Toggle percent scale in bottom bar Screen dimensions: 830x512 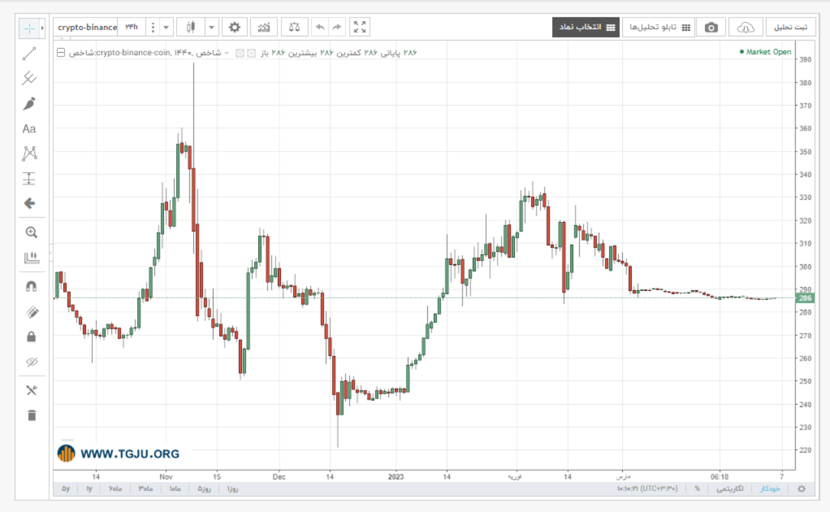tap(697, 489)
